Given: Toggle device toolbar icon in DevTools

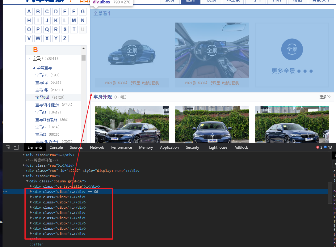Looking at the screenshot, I should (x=16, y=147).
